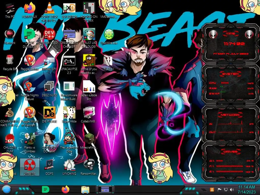The image size is (260, 195).
Task: Open the F:\ drive row in Drives widget
Action: pos(231,166)
